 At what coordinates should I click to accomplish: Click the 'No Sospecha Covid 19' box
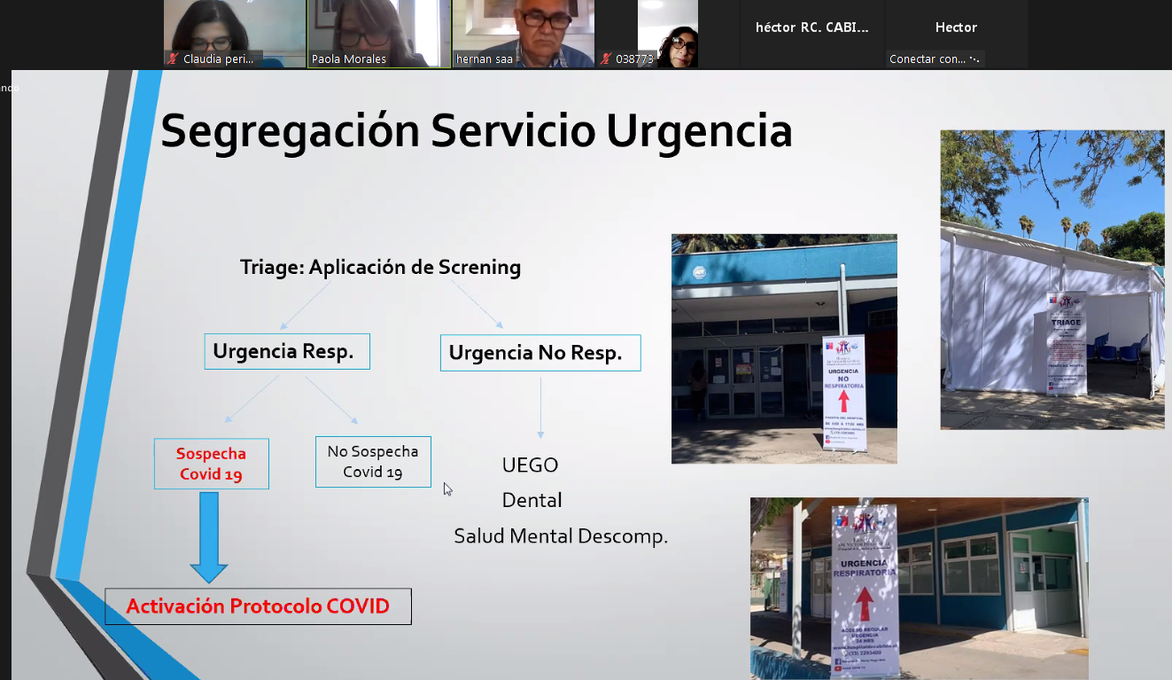click(373, 462)
